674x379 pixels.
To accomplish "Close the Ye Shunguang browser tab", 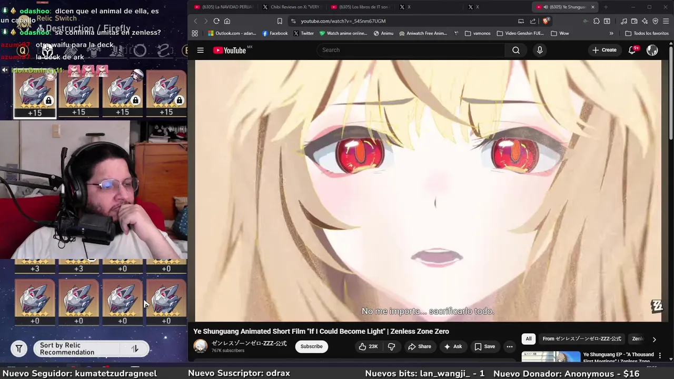I will 593,7.
